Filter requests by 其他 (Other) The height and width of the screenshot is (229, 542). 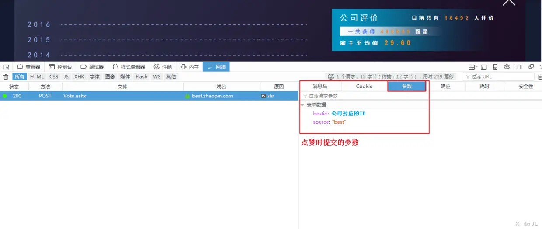171,76
